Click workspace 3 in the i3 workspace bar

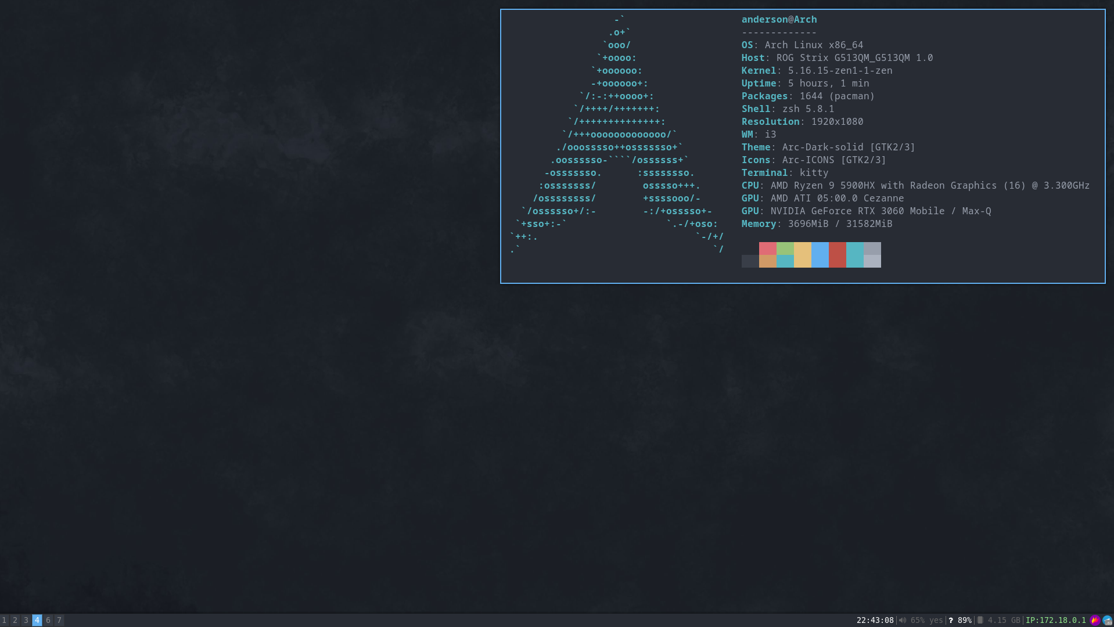point(26,620)
